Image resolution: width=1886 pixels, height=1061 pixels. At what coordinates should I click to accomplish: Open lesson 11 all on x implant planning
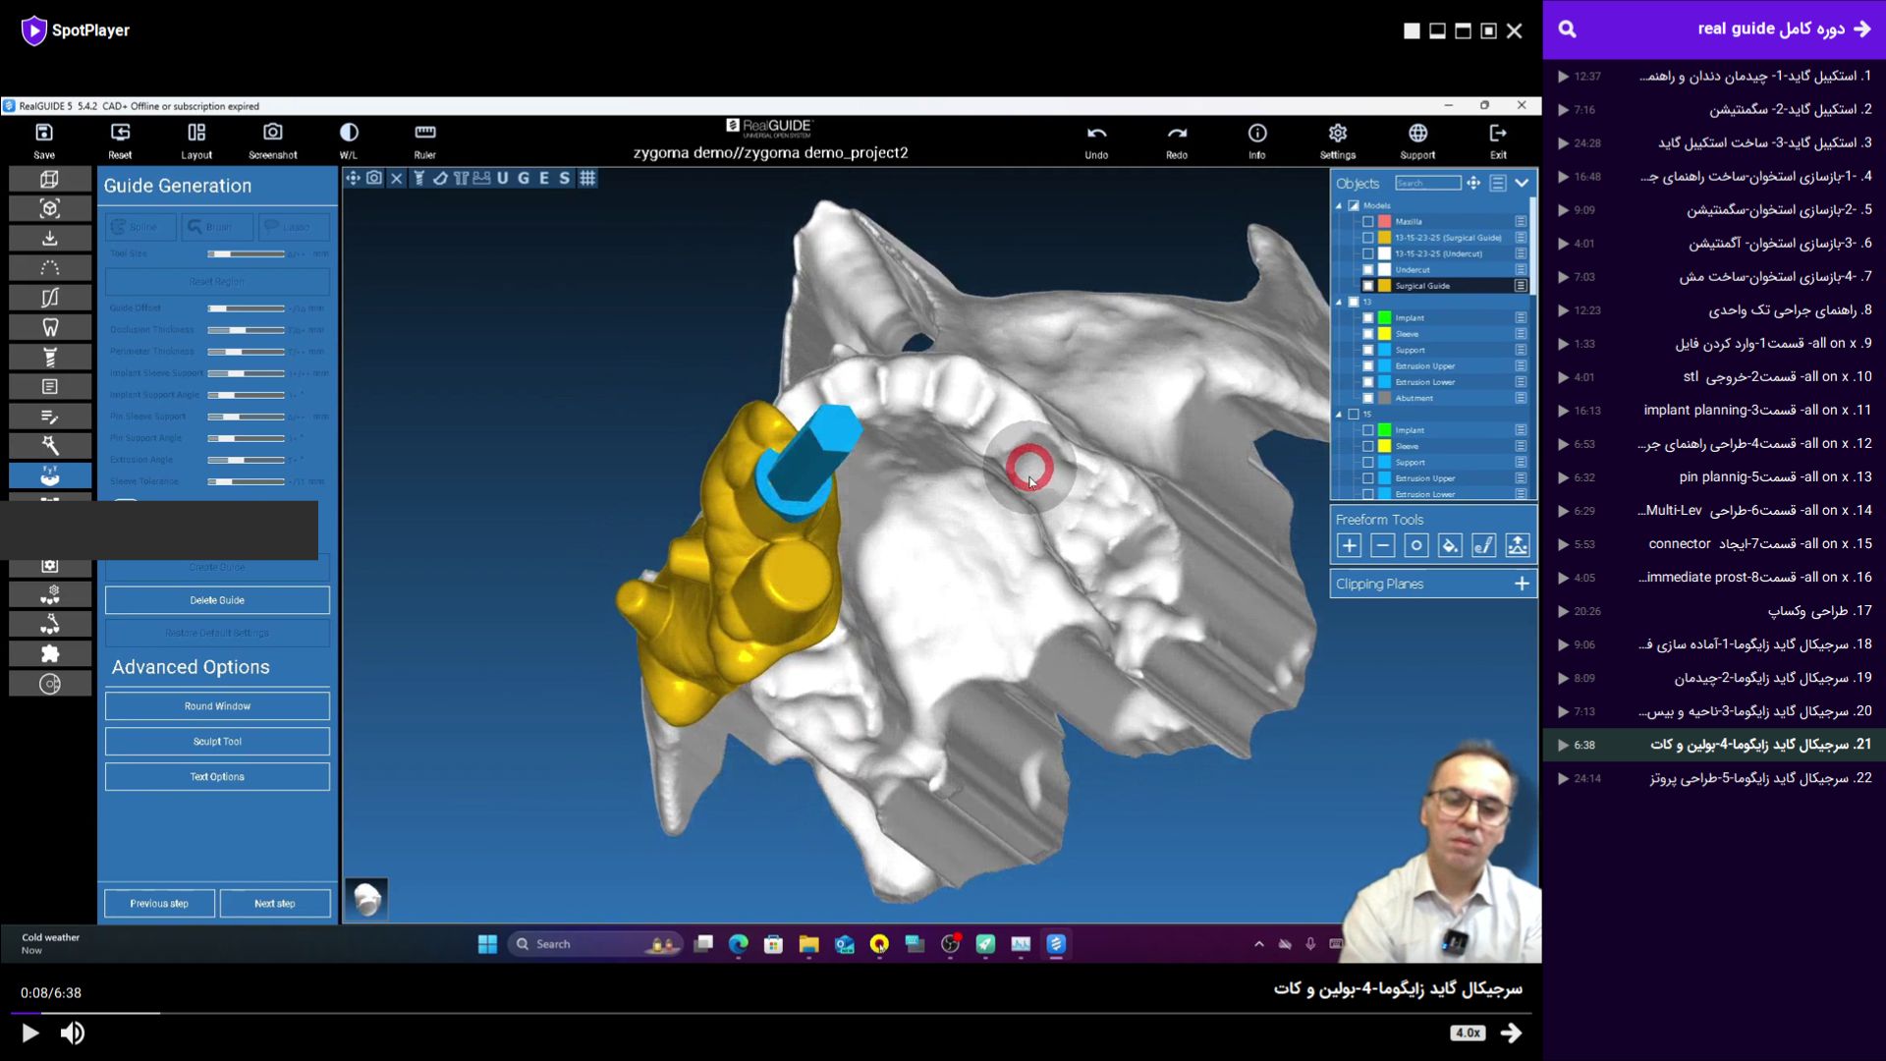[1714, 411]
